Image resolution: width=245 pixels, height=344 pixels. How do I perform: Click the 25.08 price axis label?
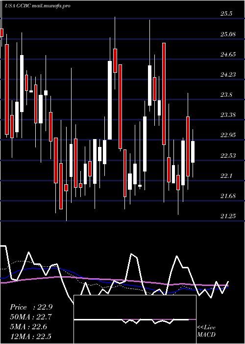pyautogui.click(x=228, y=34)
